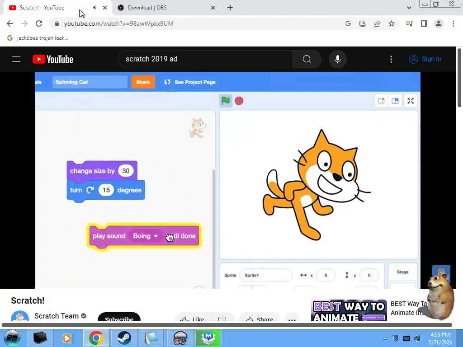Click the share page icon in address bar

[377, 23]
